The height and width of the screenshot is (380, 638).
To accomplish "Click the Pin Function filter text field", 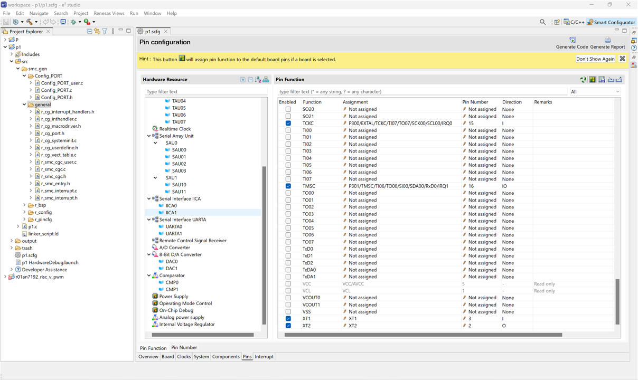I will (421, 92).
